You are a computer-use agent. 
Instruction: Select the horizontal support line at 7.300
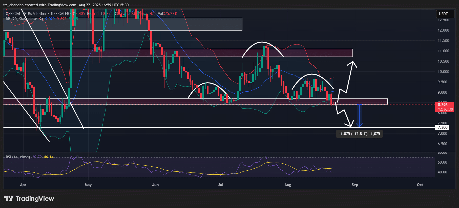[x=202, y=127]
